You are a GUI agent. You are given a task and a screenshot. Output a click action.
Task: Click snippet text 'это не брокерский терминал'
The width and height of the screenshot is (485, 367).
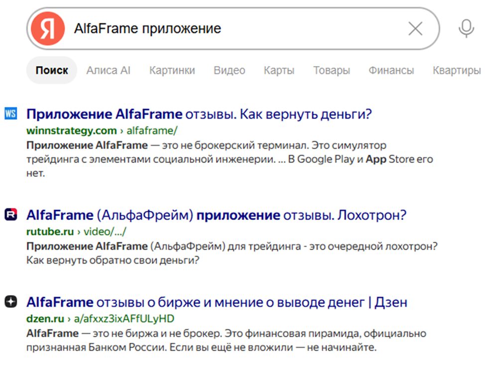point(235,145)
